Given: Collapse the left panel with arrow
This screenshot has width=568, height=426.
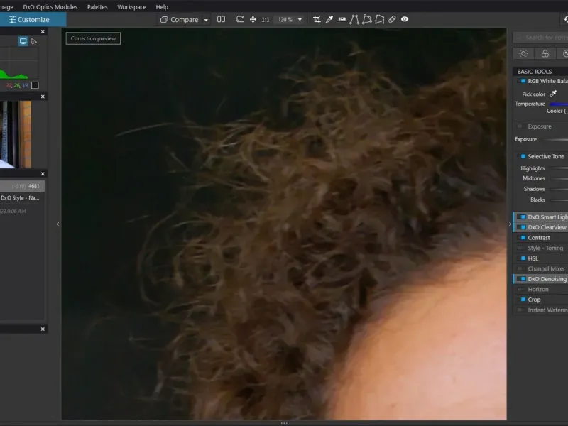Looking at the screenshot, I should 58,224.
